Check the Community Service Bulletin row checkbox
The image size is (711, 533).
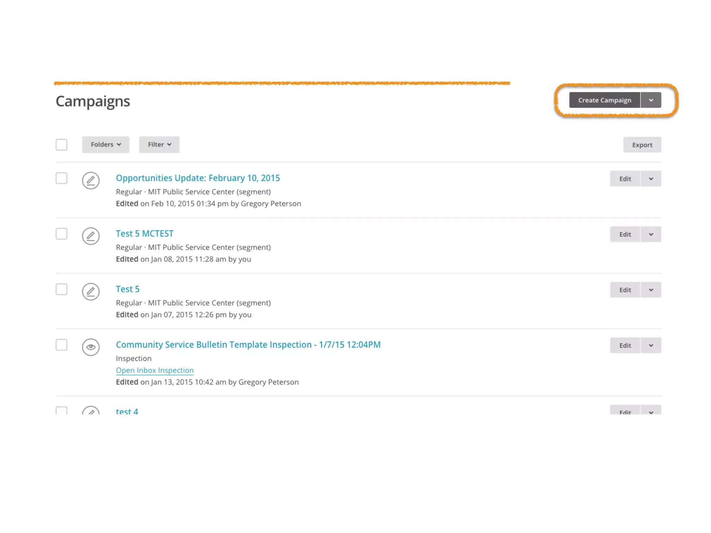pyautogui.click(x=61, y=345)
